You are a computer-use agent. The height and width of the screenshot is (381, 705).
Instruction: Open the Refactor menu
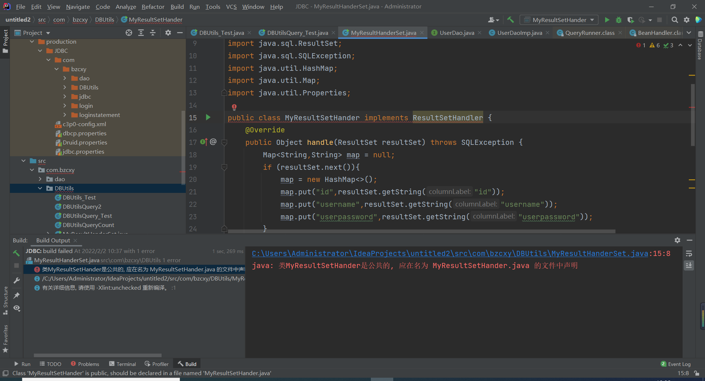tap(153, 7)
